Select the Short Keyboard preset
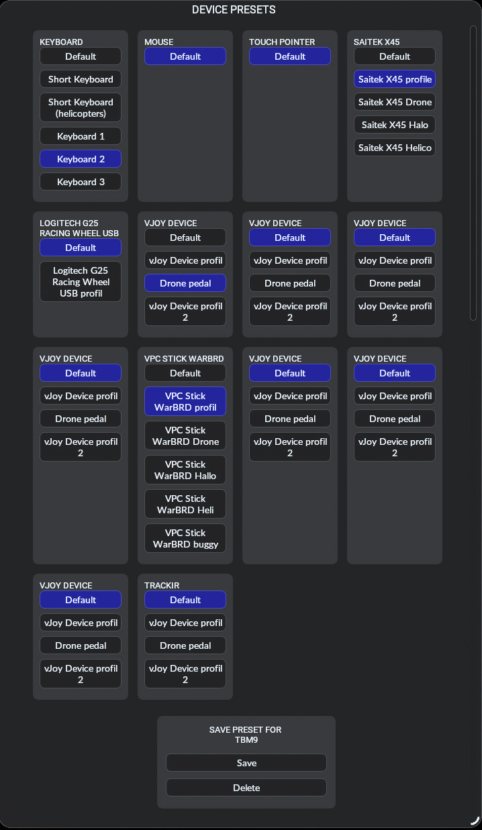Screen dimensions: 482x830 click(80, 79)
